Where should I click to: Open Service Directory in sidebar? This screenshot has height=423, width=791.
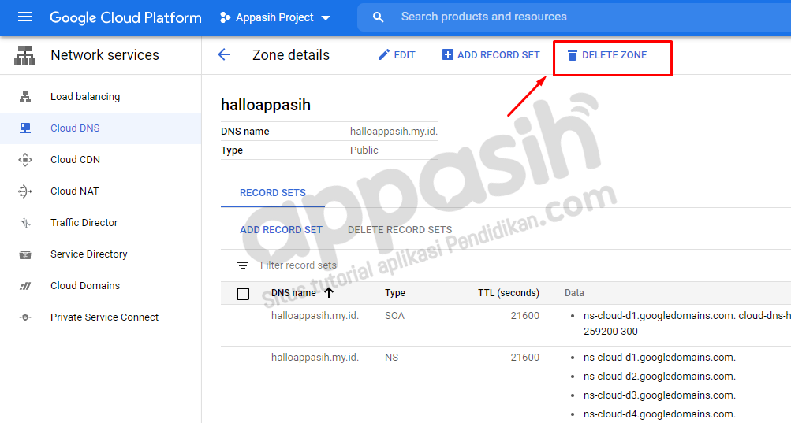tap(89, 254)
